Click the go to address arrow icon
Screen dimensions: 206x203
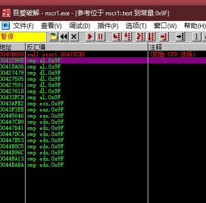[x=180, y=36]
